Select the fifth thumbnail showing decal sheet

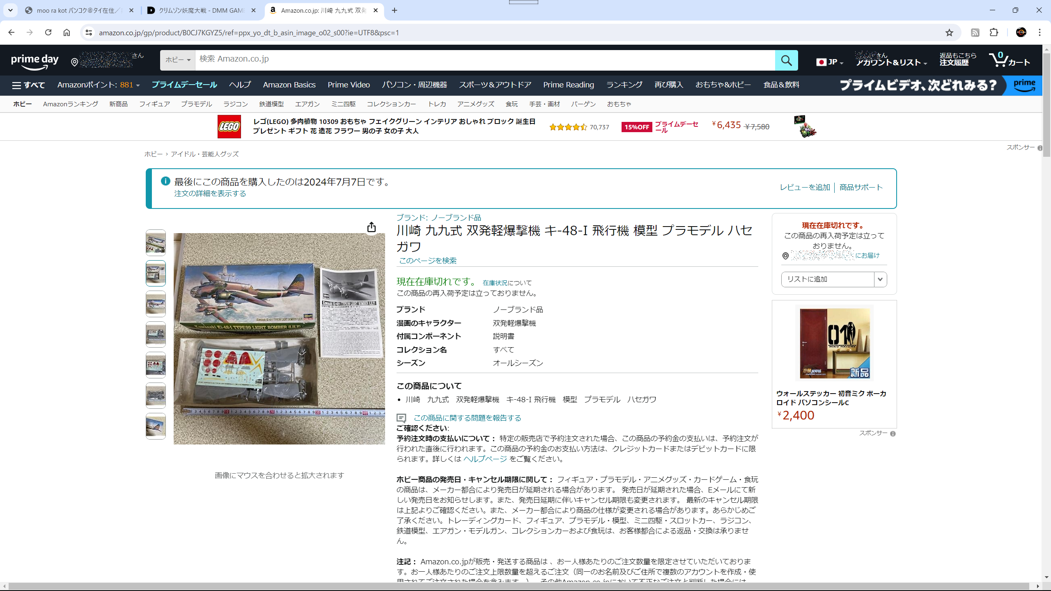click(156, 365)
